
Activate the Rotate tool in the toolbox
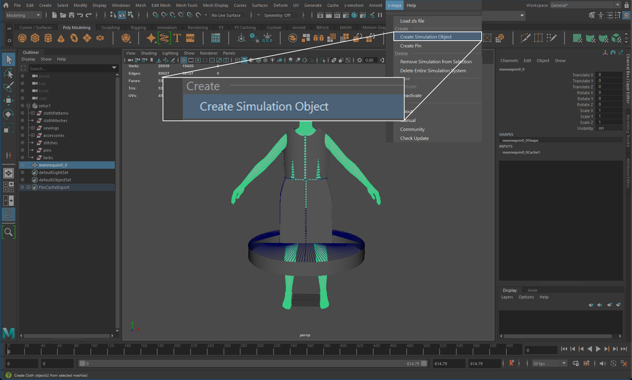click(9, 114)
